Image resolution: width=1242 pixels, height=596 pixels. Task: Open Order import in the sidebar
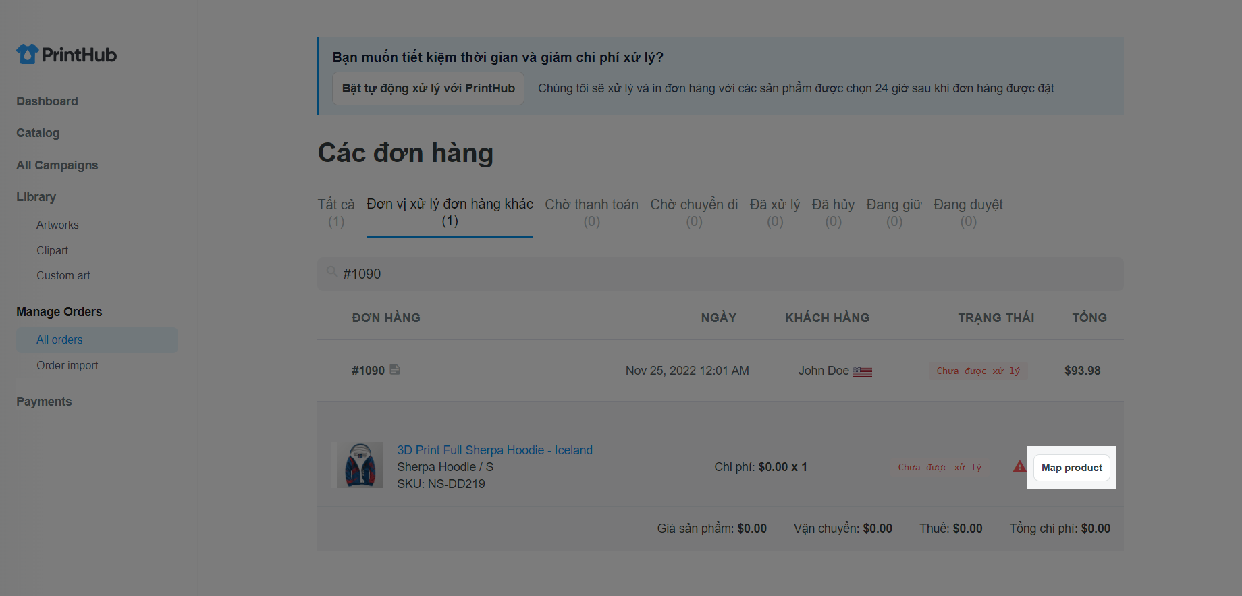point(67,365)
